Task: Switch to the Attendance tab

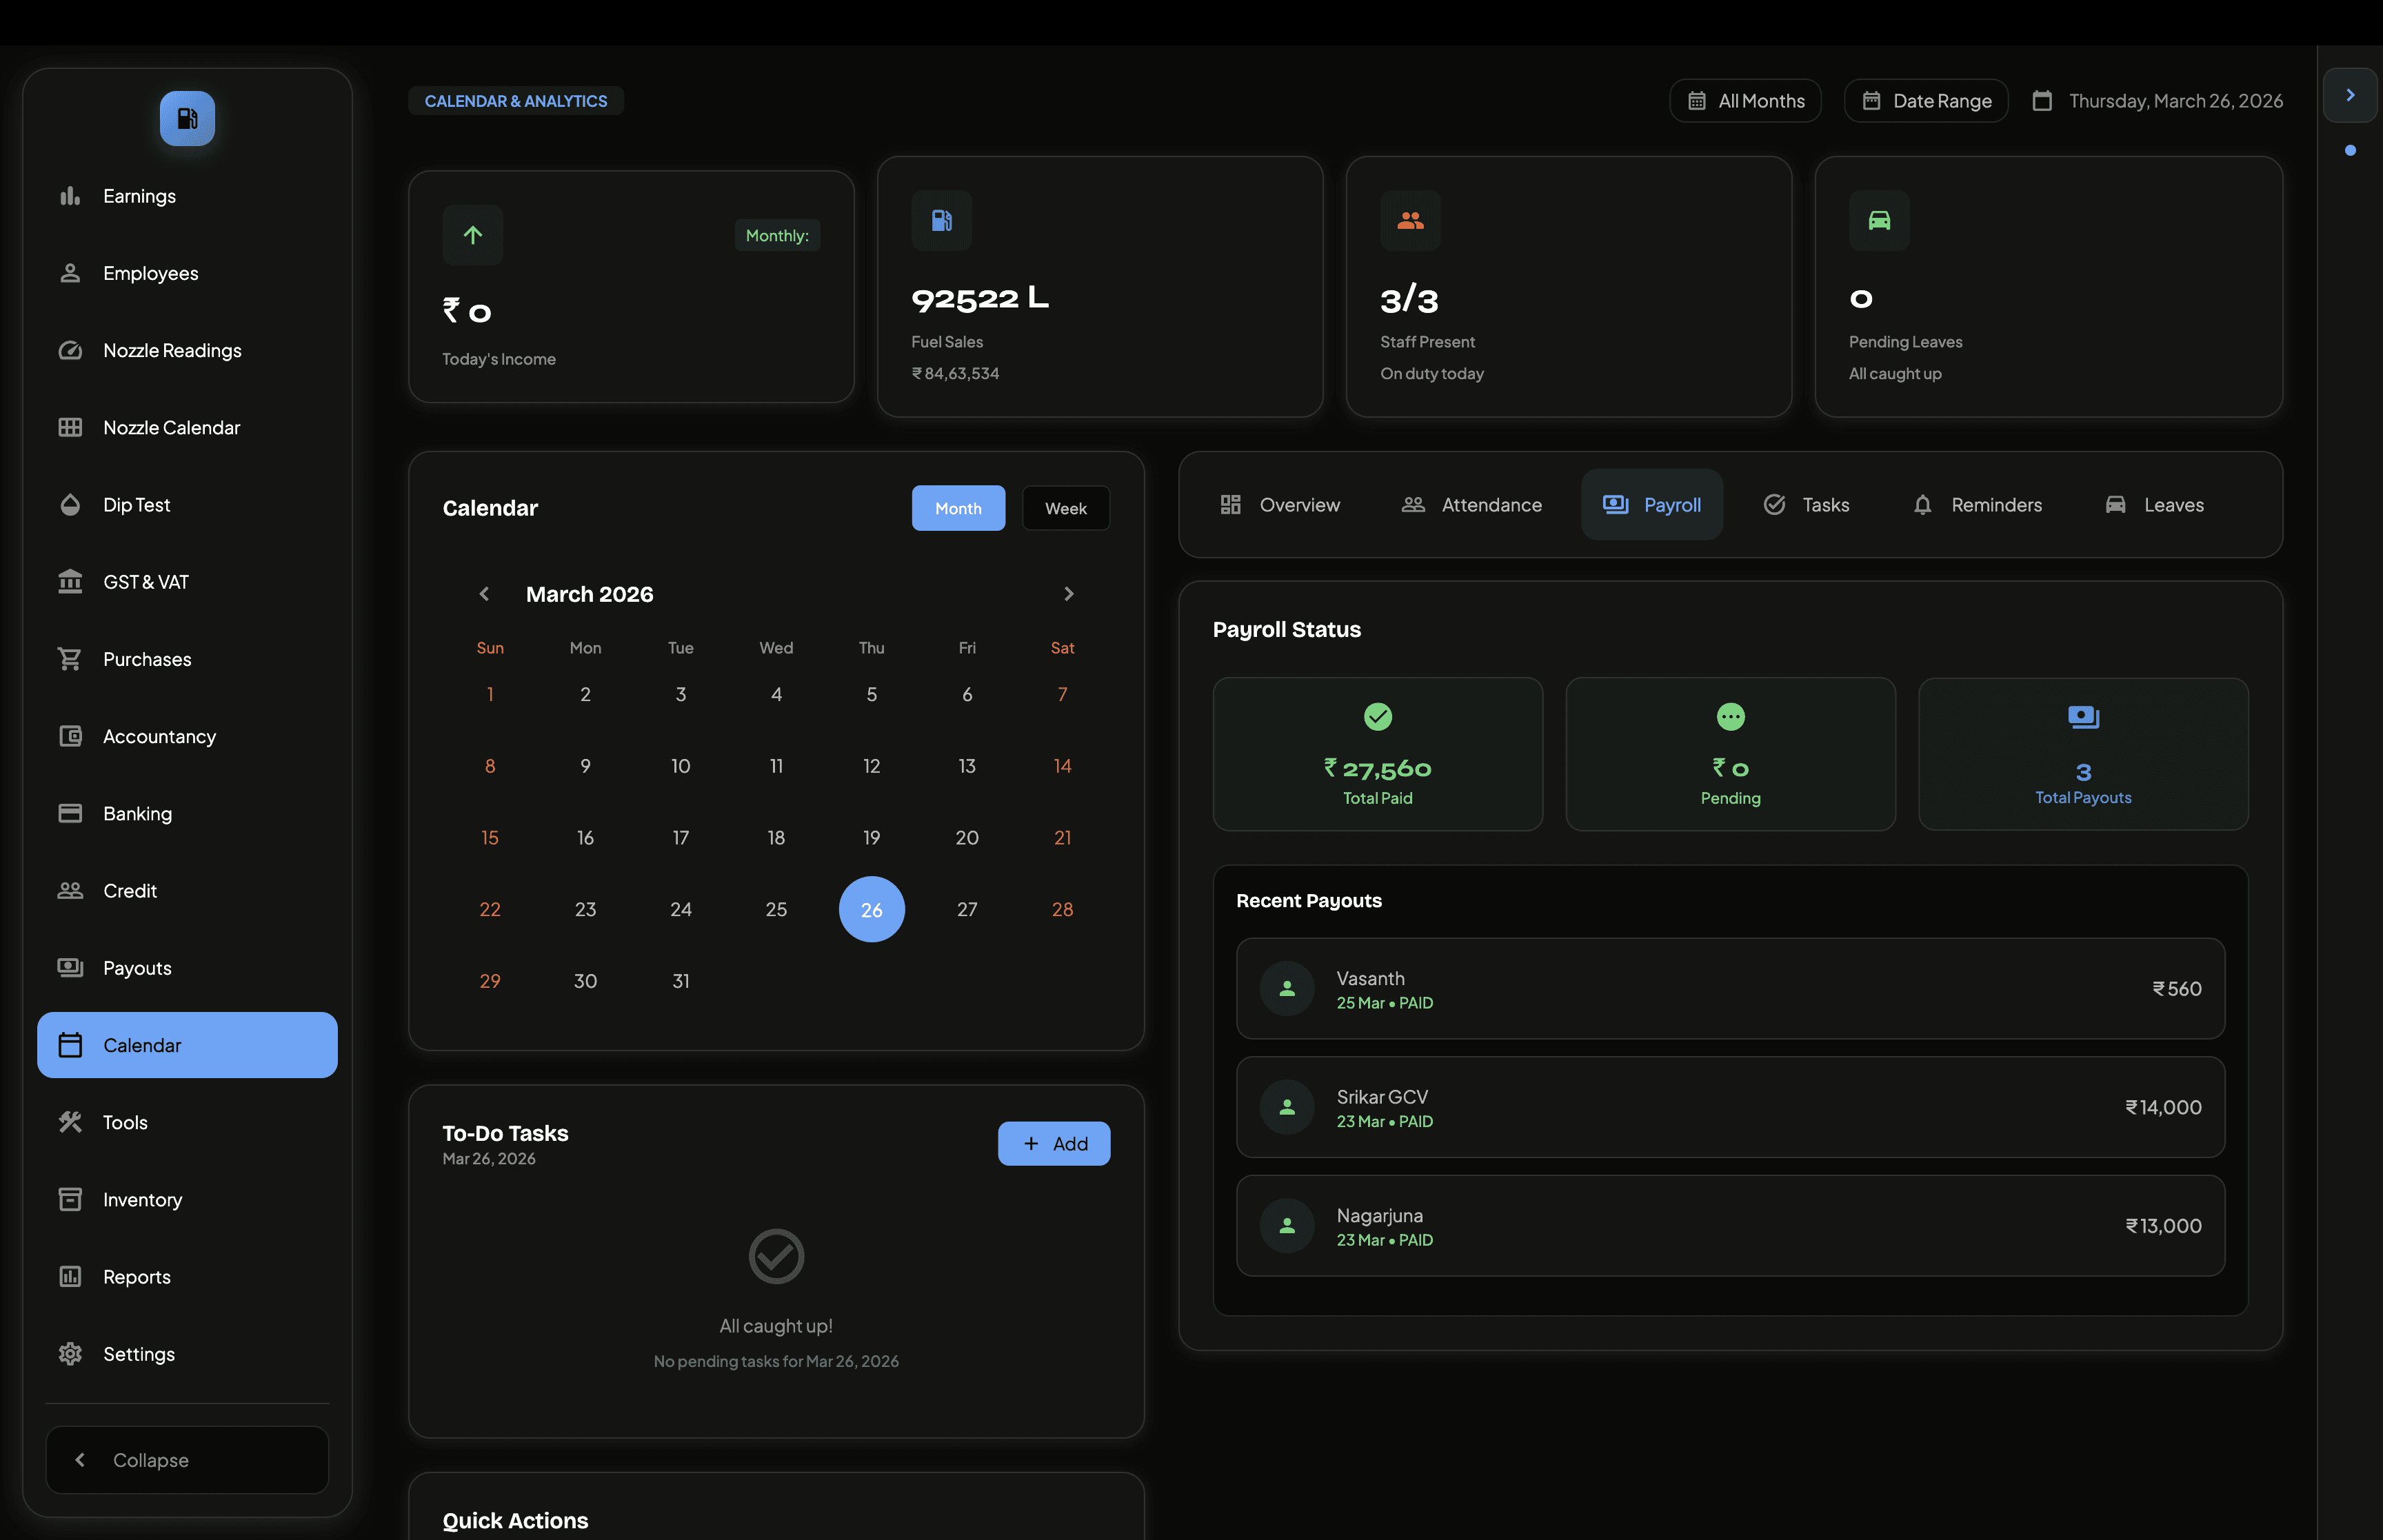Action: pos(1471,505)
